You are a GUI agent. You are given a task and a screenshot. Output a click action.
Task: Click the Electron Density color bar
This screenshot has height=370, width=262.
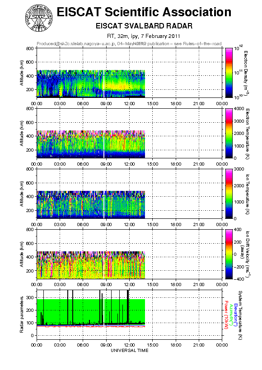[229, 73]
